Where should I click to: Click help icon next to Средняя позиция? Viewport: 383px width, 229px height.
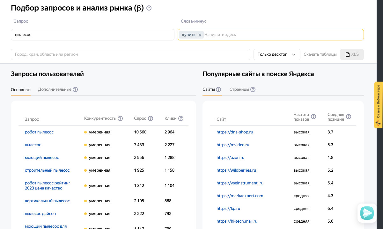(349, 117)
